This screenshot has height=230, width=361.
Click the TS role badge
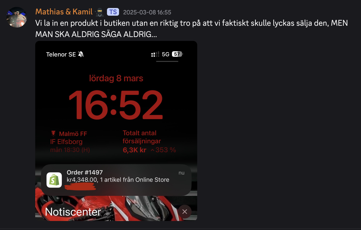(113, 12)
